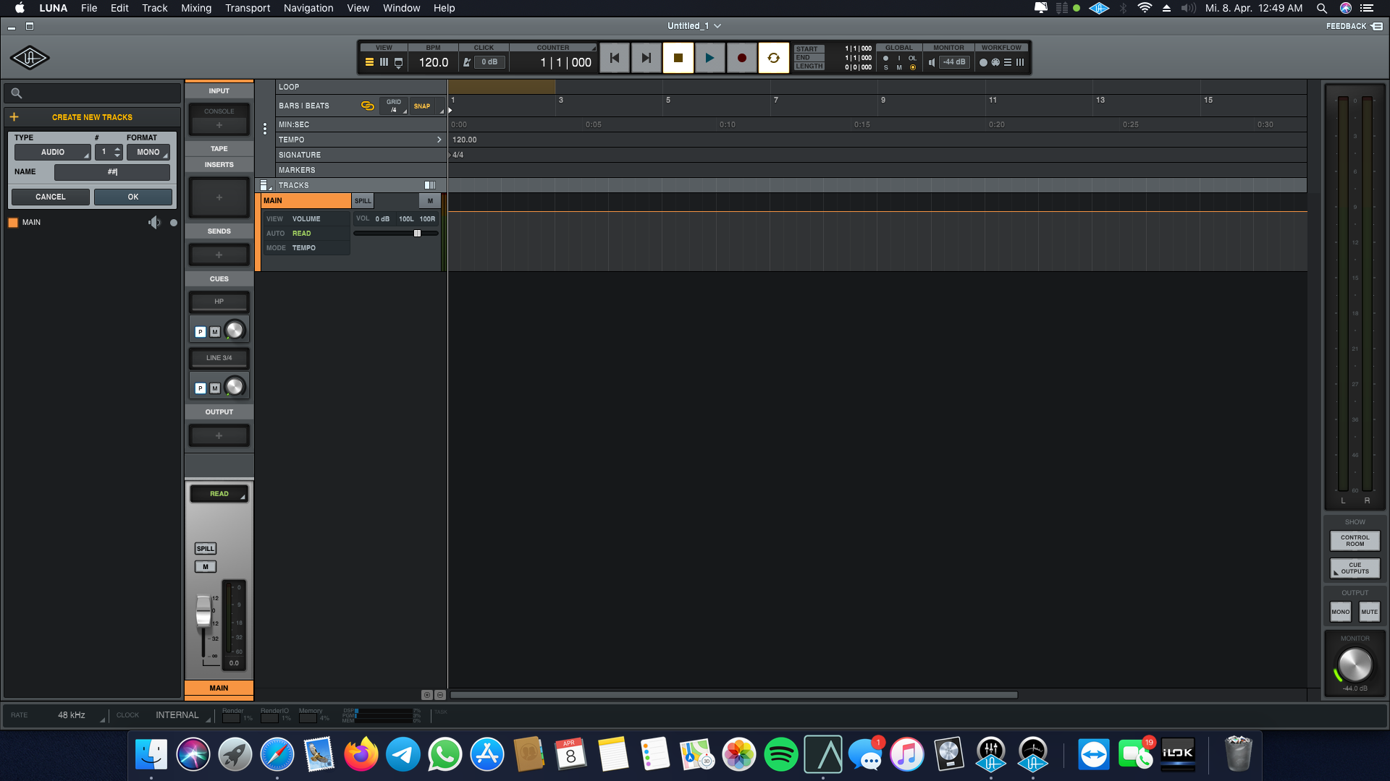Toggle the loop cycle button

pos(773,59)
